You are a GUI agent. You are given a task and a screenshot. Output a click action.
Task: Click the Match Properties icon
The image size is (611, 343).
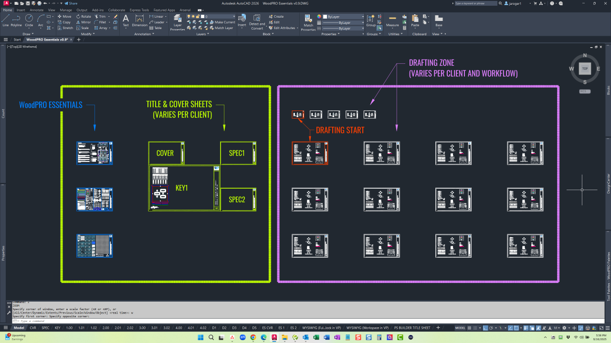coord(308,22)
